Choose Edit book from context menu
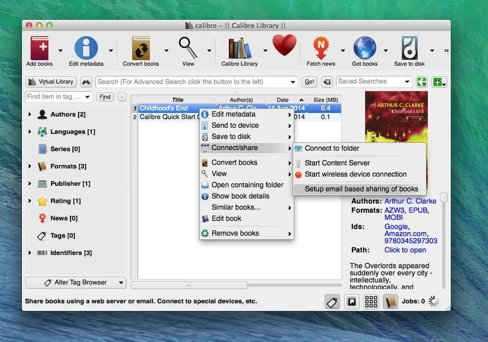This screenshot has height=342, width=488. click(247, 218)
